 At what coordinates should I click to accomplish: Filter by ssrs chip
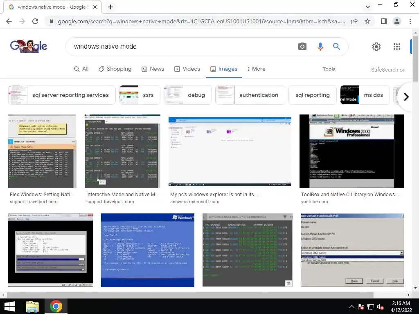140,95
